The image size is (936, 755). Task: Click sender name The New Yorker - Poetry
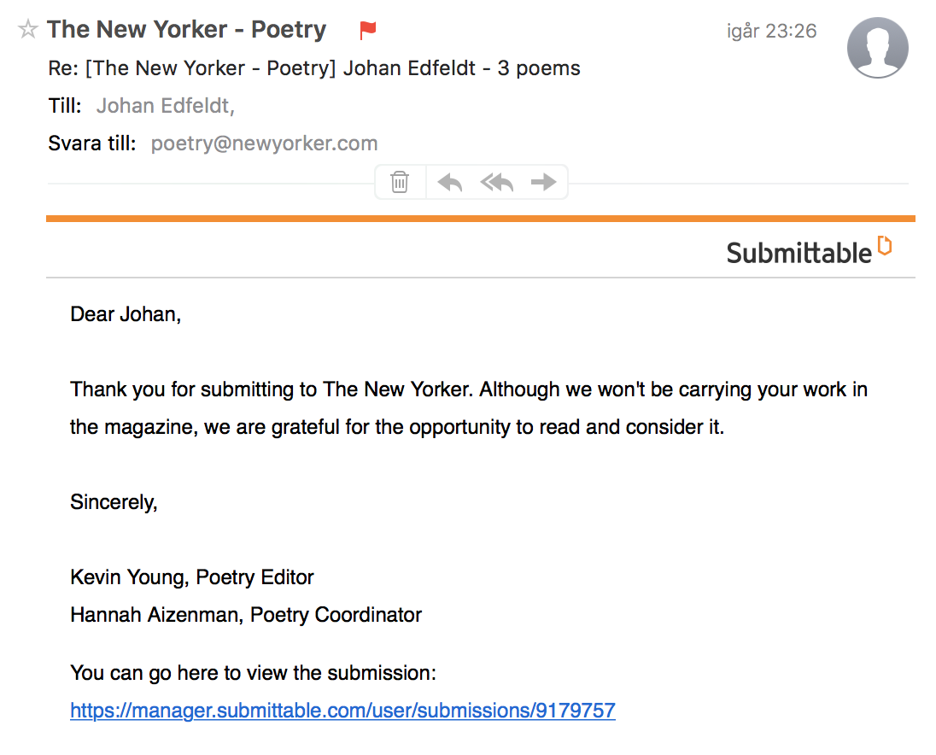click(x=187, y=29)
